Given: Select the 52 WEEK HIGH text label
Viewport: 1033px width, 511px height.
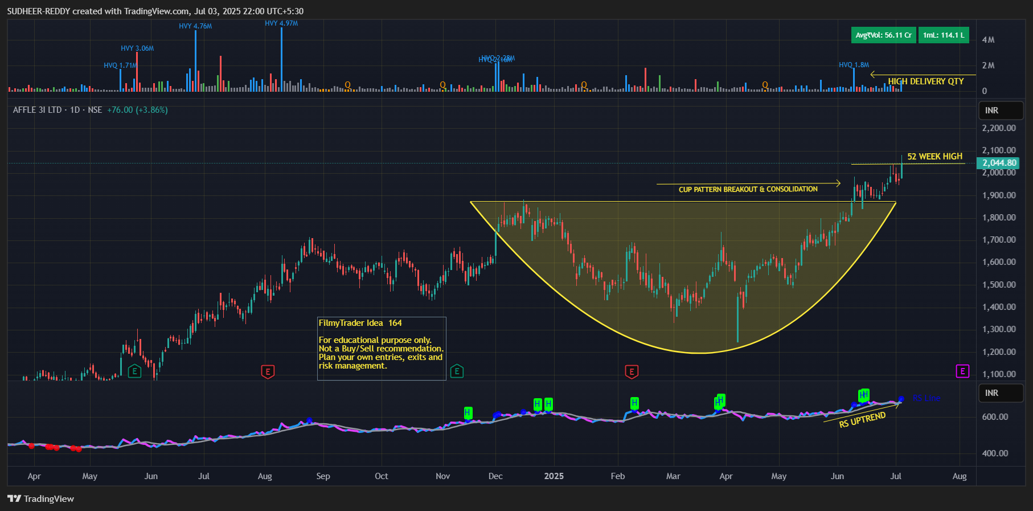Looking at the screenshot, I should coord(934,157).
